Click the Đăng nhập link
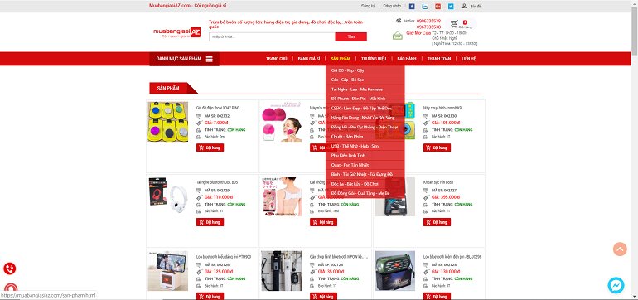 tap(392, 6)
